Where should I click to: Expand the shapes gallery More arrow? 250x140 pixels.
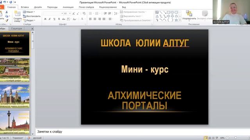[x=180, y=20]
